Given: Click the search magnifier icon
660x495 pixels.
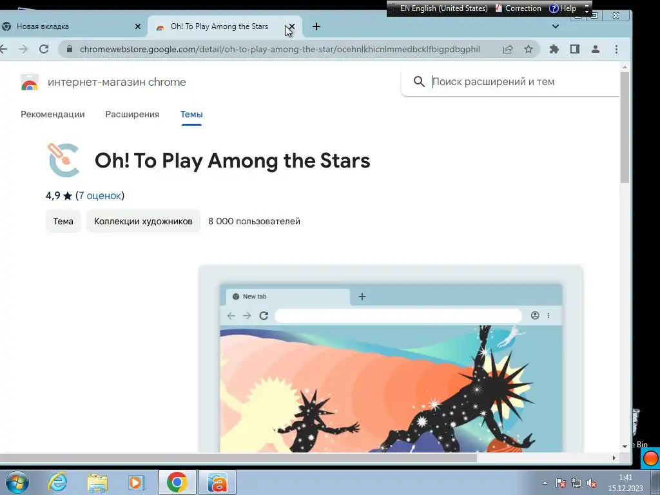Looking at the screenshot, I should (x=419, y=82).
